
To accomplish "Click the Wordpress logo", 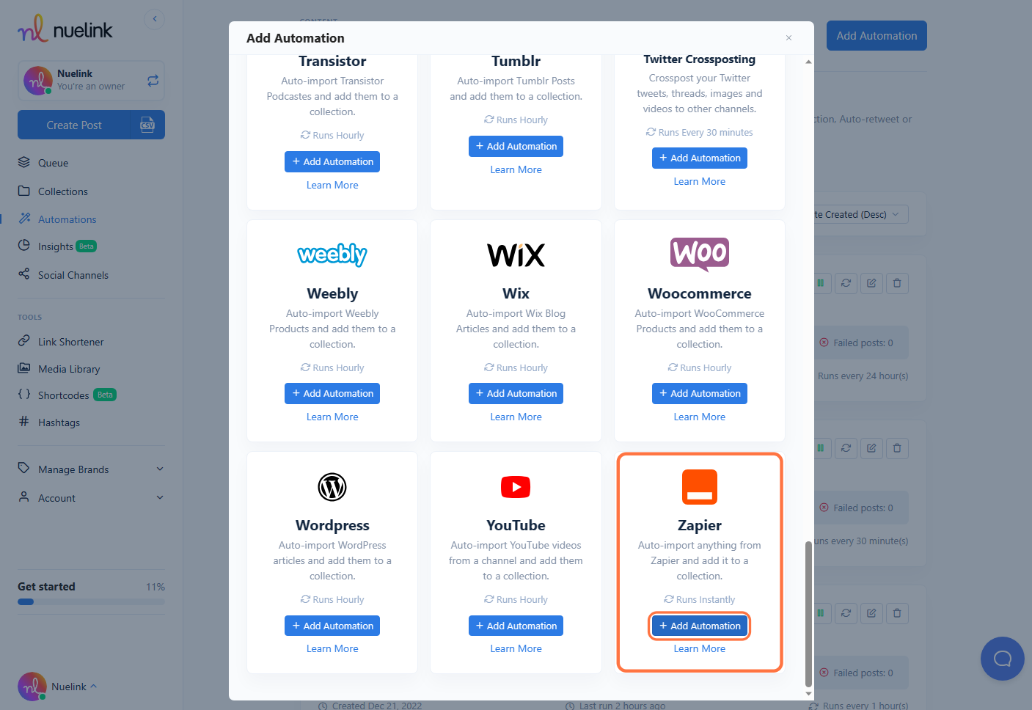I will pyautogui.click(x=332, y=487).
